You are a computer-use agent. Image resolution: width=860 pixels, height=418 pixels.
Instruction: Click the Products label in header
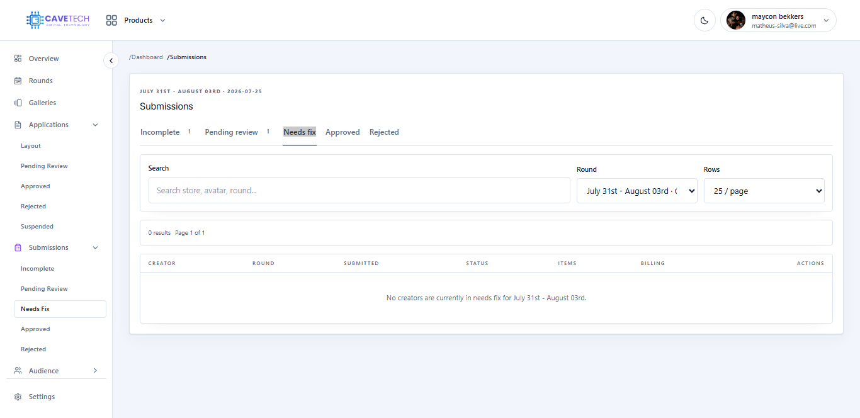coord(139,20)
